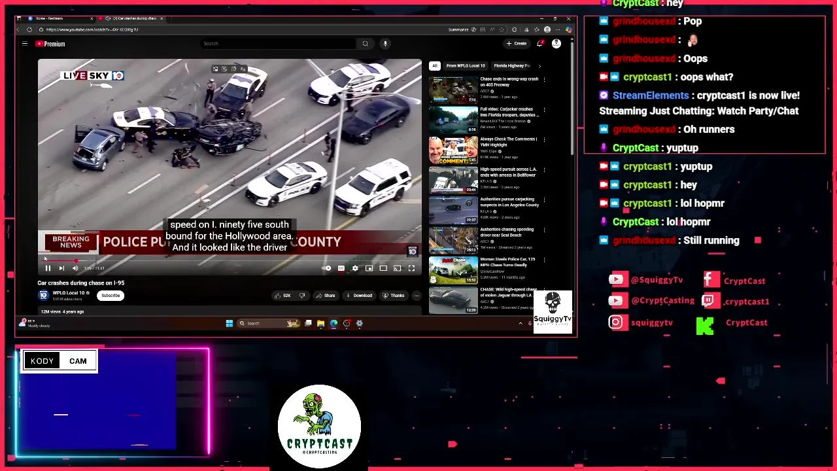The width and height of the screenshot is (837, 471).
Task: Open options menu for Woman Steals Police Car
Action: tap(544, 260)
